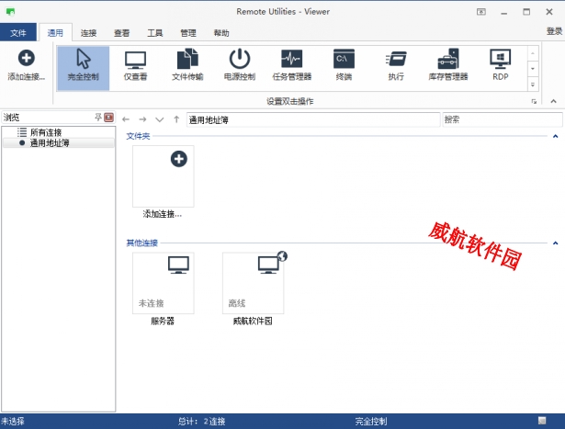Select the 电源控制 power control icon

[x=240, y=66]
